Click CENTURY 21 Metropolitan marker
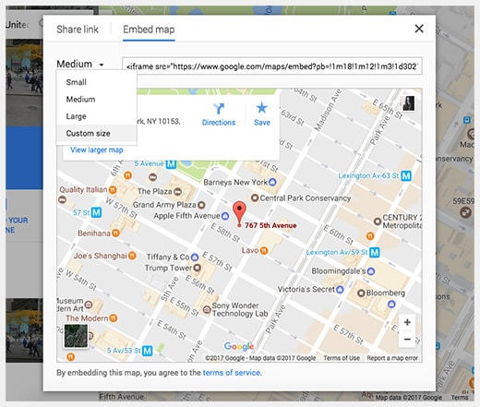 coord(378,221)
